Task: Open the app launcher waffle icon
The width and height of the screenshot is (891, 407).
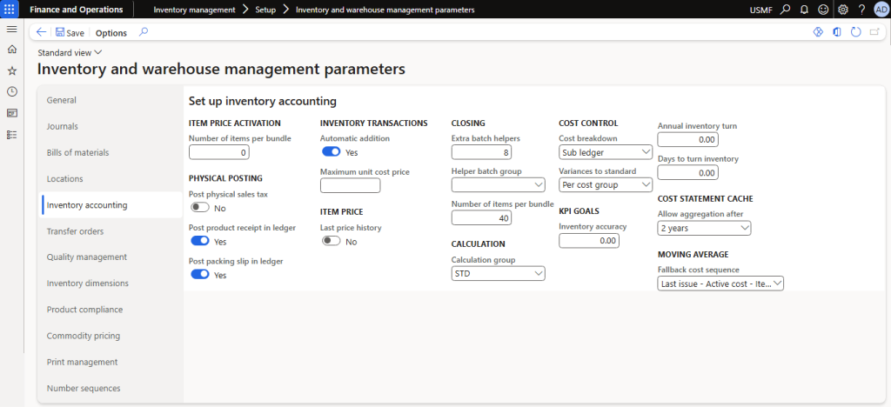Action: 10,10
